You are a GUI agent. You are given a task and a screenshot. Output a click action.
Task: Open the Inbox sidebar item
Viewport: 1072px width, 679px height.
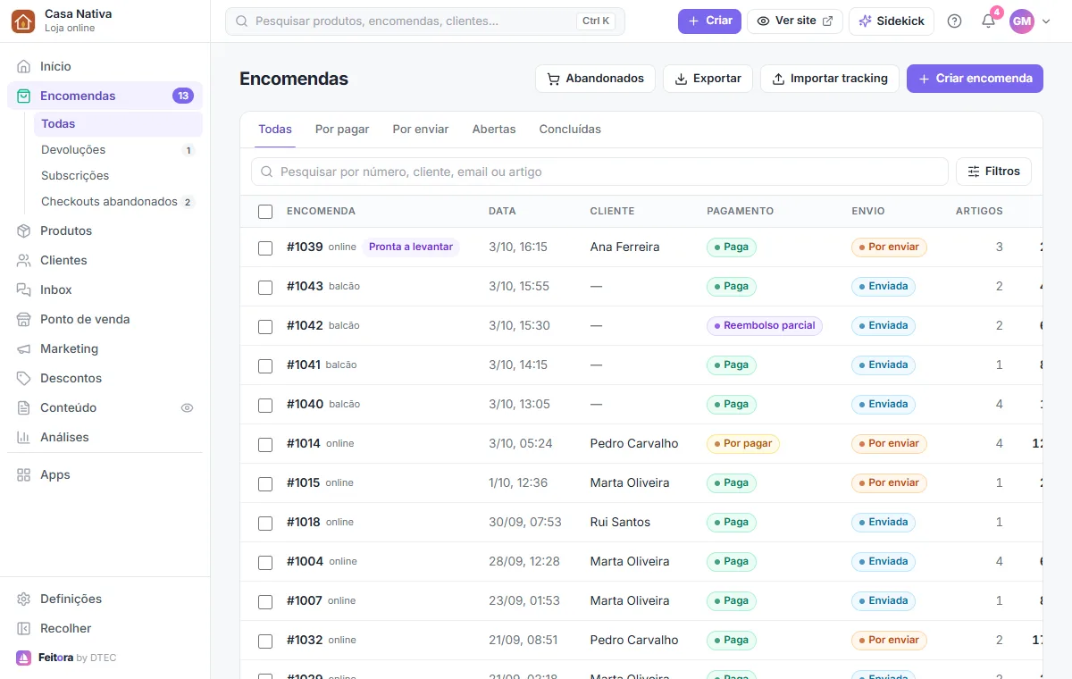point(105,289)
